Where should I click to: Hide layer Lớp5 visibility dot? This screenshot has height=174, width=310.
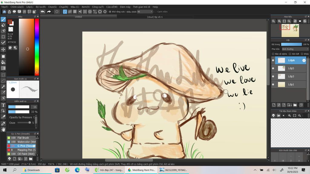pyautogui.click(x=273, y=68)
